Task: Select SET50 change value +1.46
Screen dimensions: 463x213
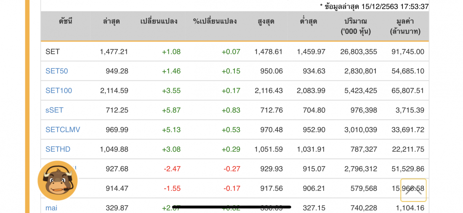Action: pos(171,71)
